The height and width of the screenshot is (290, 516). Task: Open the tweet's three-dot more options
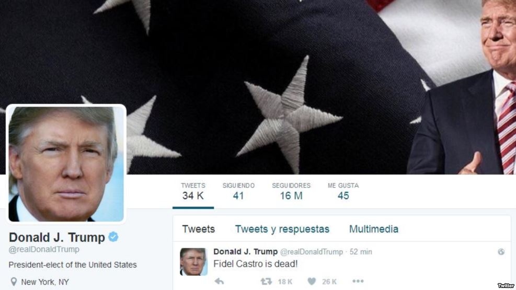[x=358, y=281]
